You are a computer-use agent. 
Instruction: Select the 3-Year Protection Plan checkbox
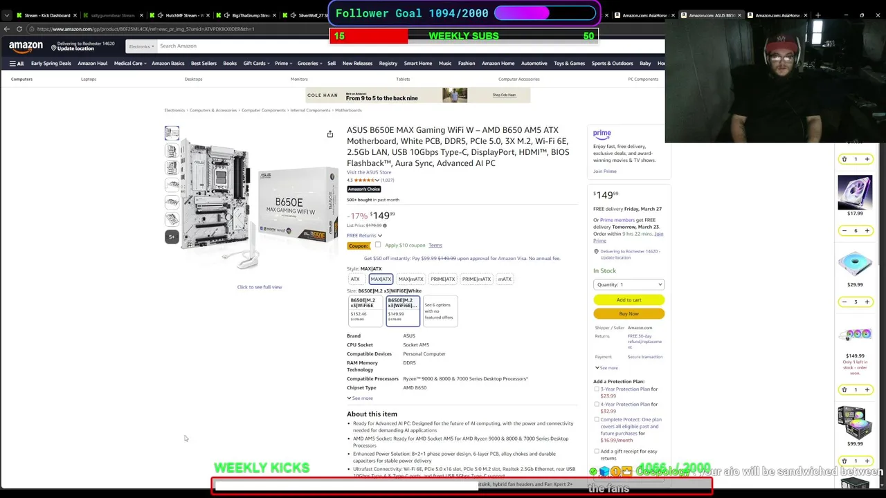coord(597,389)
